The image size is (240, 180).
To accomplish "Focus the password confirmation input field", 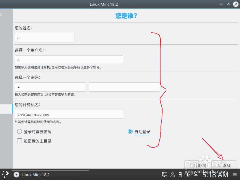I will click(124, 87).
